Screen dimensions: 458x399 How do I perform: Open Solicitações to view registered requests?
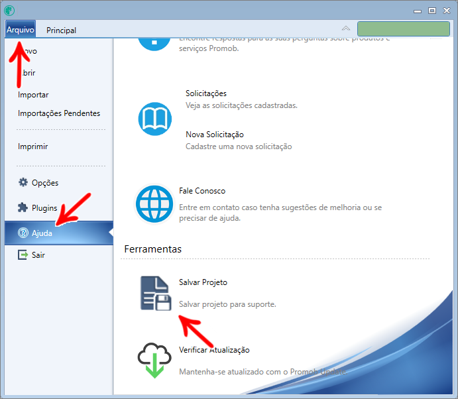[x=206, y=93]
